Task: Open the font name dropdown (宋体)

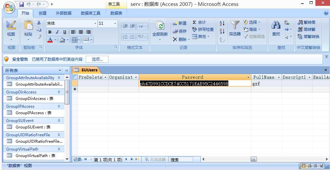Action: [95, 23]
